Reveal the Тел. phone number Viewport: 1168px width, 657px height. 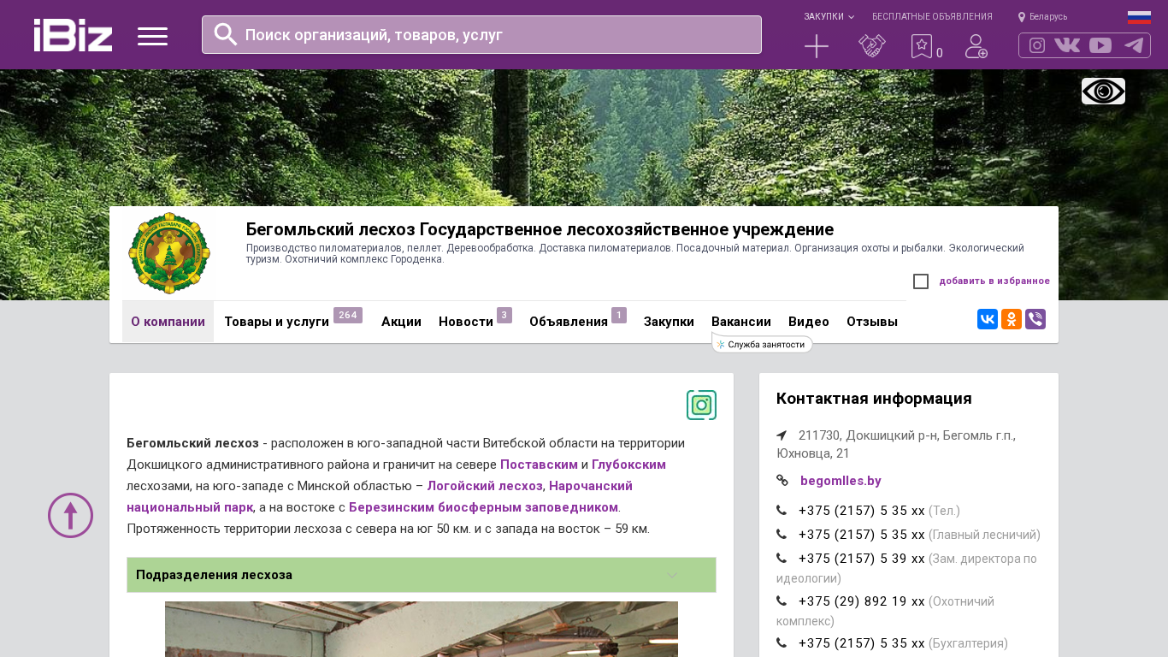point(862,511)
